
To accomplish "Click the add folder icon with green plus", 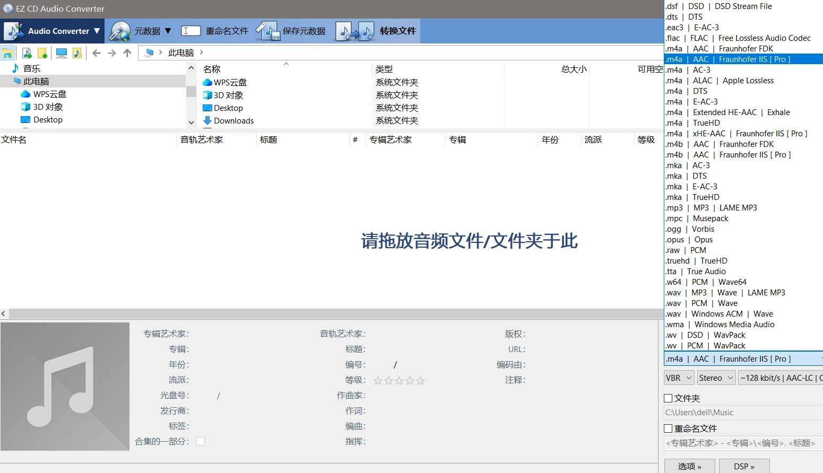I will 42,53.
